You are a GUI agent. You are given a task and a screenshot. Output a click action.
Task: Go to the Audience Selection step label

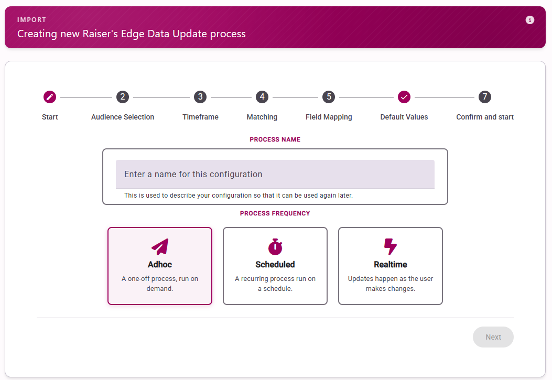tap(123, 117)
